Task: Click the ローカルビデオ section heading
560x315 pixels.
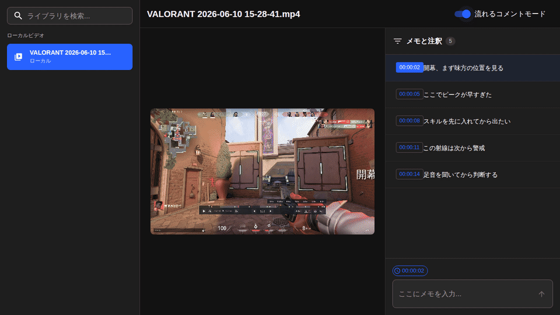Action: (x=26, y=36)
